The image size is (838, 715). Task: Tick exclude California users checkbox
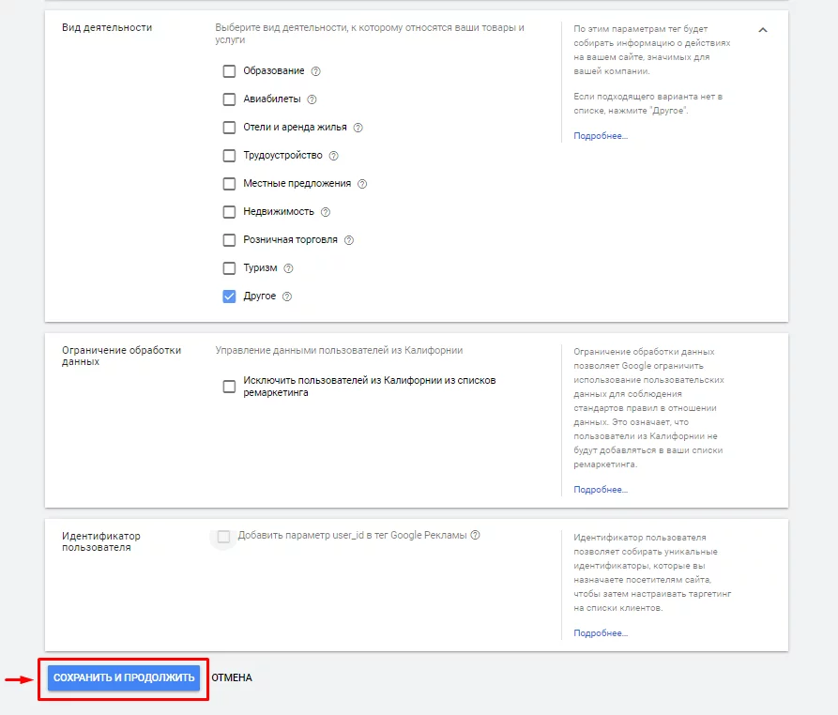[229, 387]
